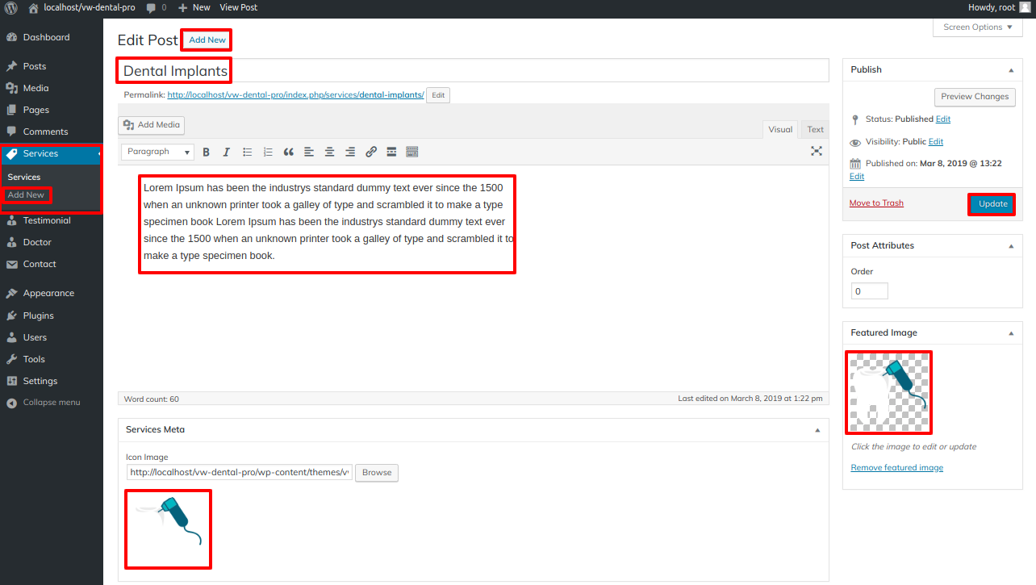Switch to the Text editor tab
The image size is (1036, 585).
(815, 129)
